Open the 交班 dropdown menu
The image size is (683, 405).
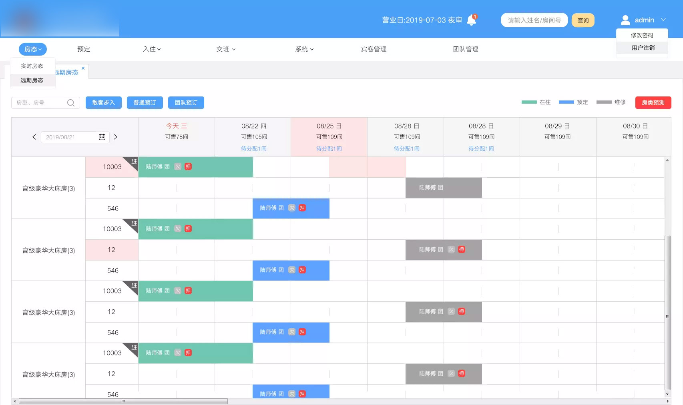[x=226, y=49]
